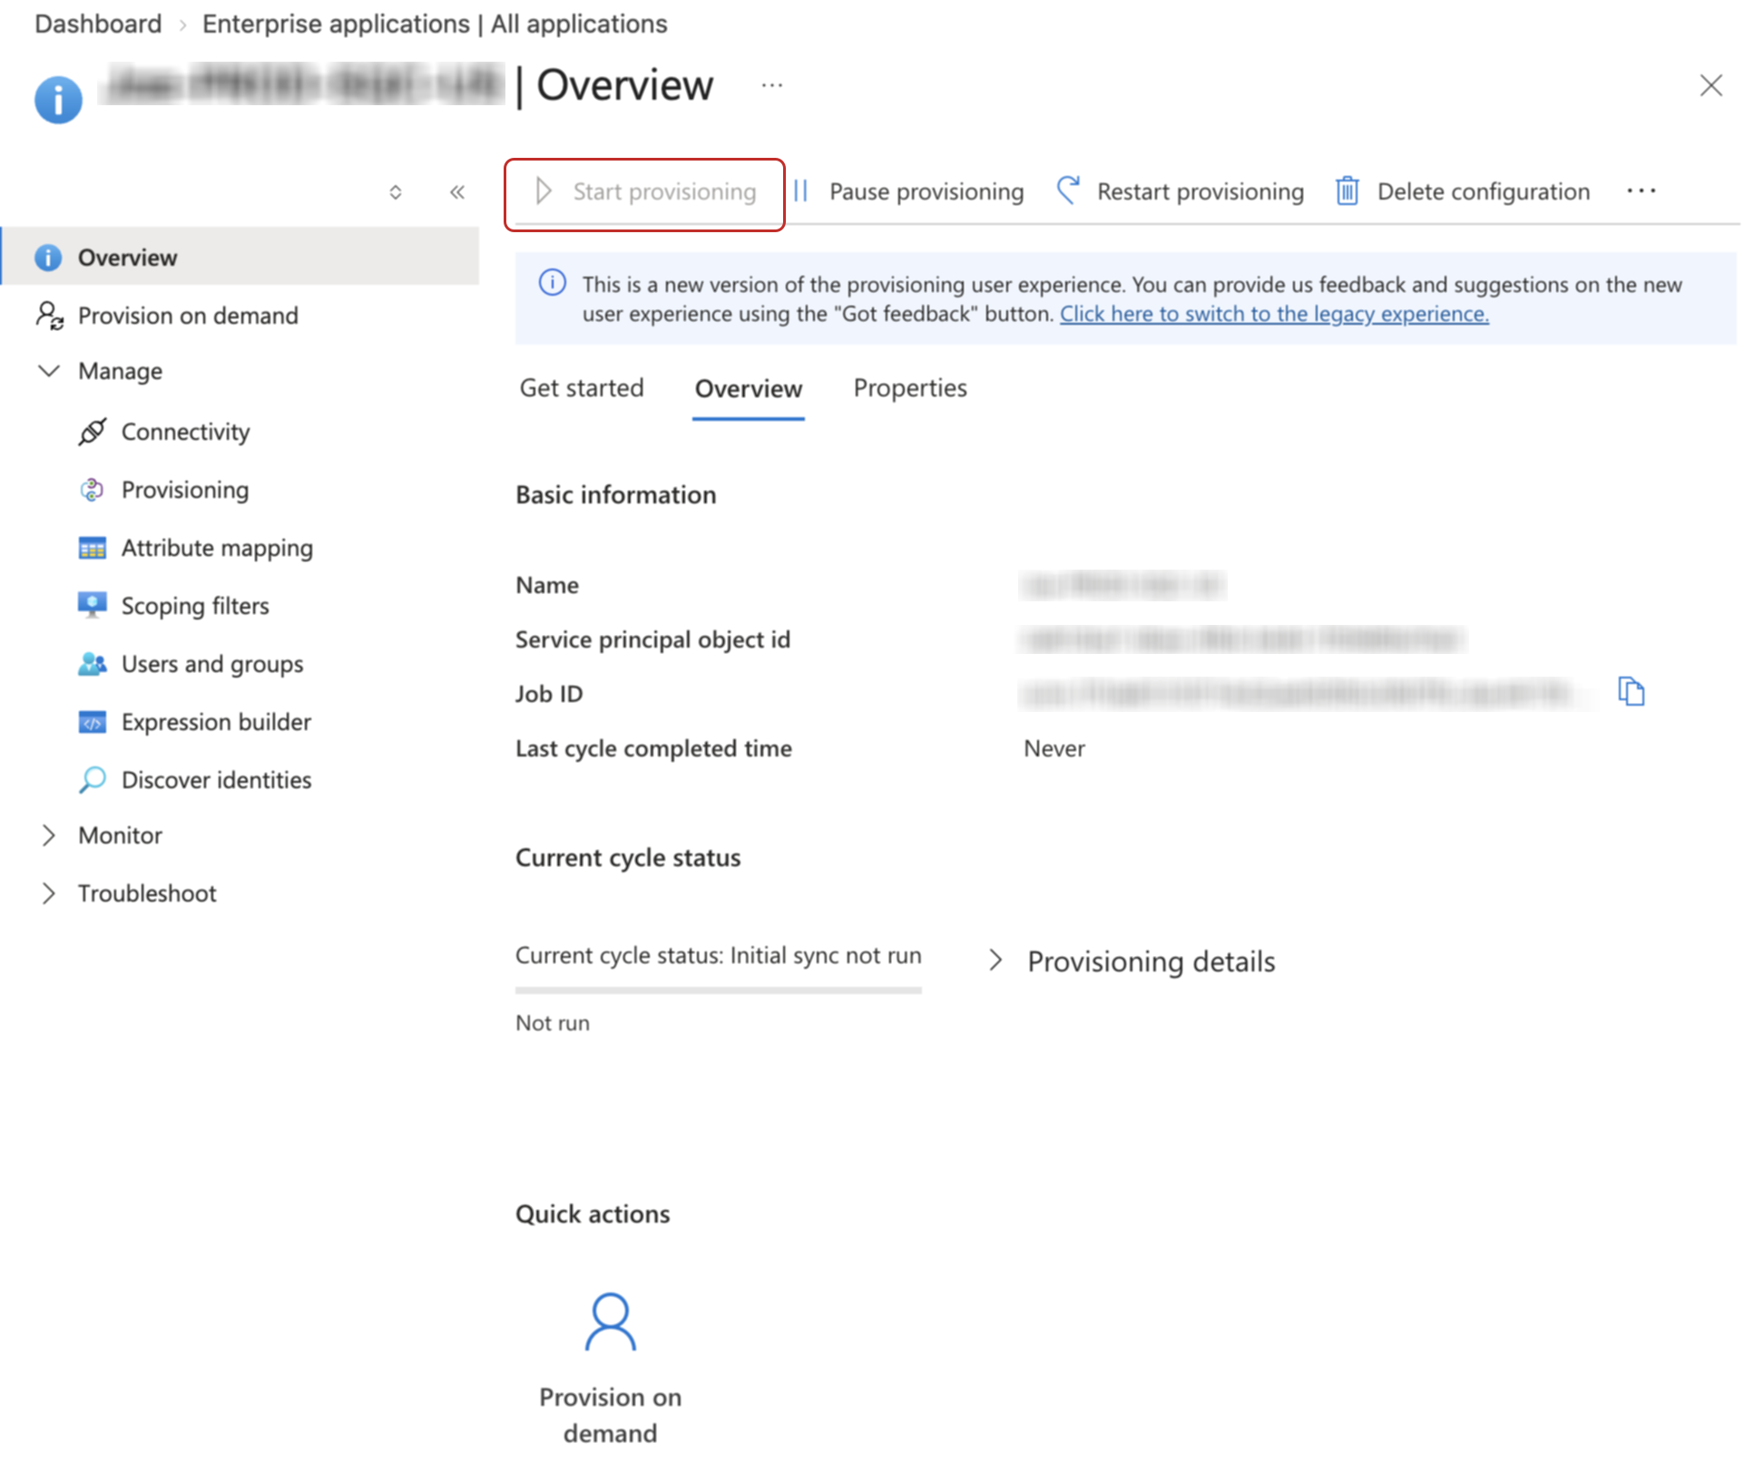Open the Properties tab
Image resolution: width=1755 pixels, height=1473 pixels.
tap(910, 388)
